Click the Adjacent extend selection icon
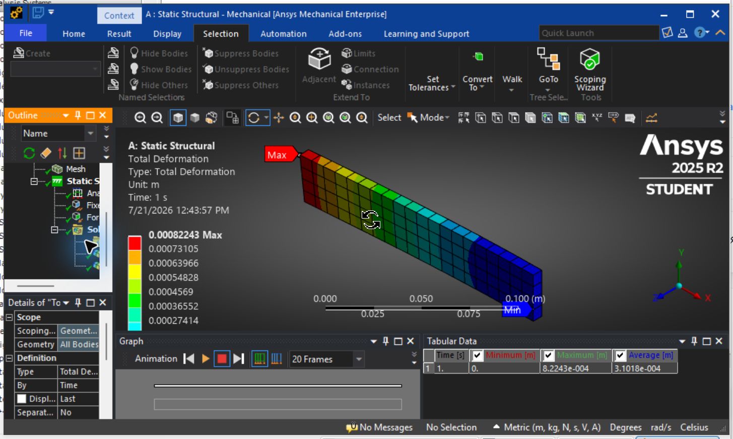733x439 pixels. point(319,59)
